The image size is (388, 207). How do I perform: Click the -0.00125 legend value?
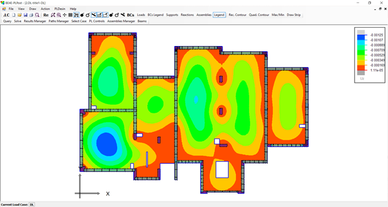point(376,35)
